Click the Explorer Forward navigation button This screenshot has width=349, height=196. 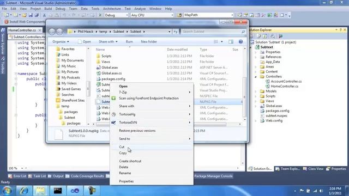click(x=59, y=32)
